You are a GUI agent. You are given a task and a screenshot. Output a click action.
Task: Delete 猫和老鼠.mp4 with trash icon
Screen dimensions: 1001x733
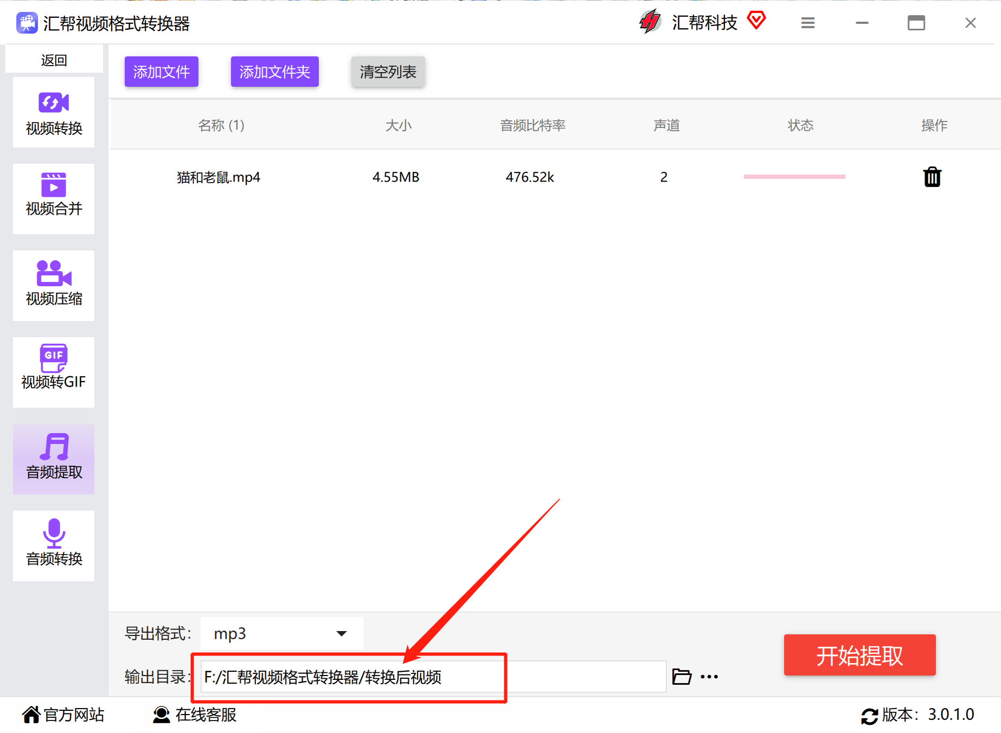click(932, 177)
